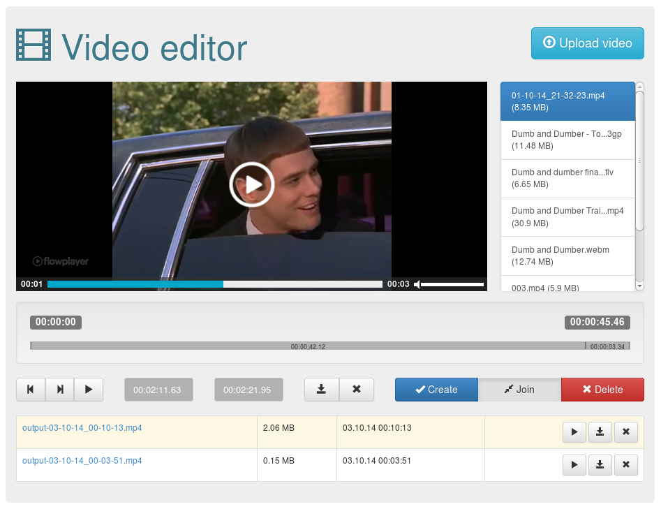This screenshot has height=509, width=661.
Task: Click the file list scroll up arrow
Action: 639,87
